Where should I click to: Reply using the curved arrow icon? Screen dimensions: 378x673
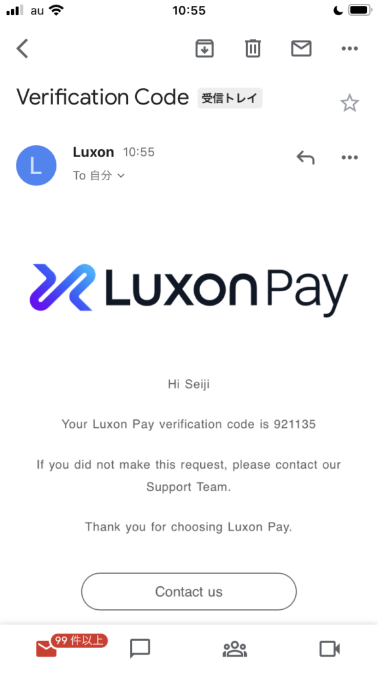306,158
